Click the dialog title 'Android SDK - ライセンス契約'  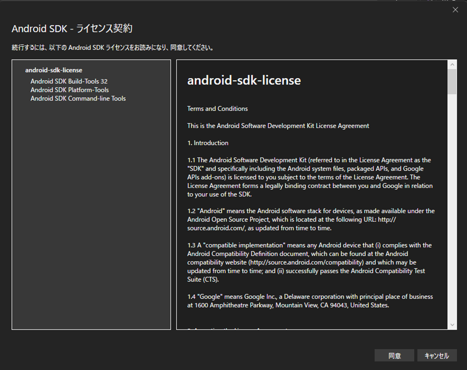coord(72,29)
